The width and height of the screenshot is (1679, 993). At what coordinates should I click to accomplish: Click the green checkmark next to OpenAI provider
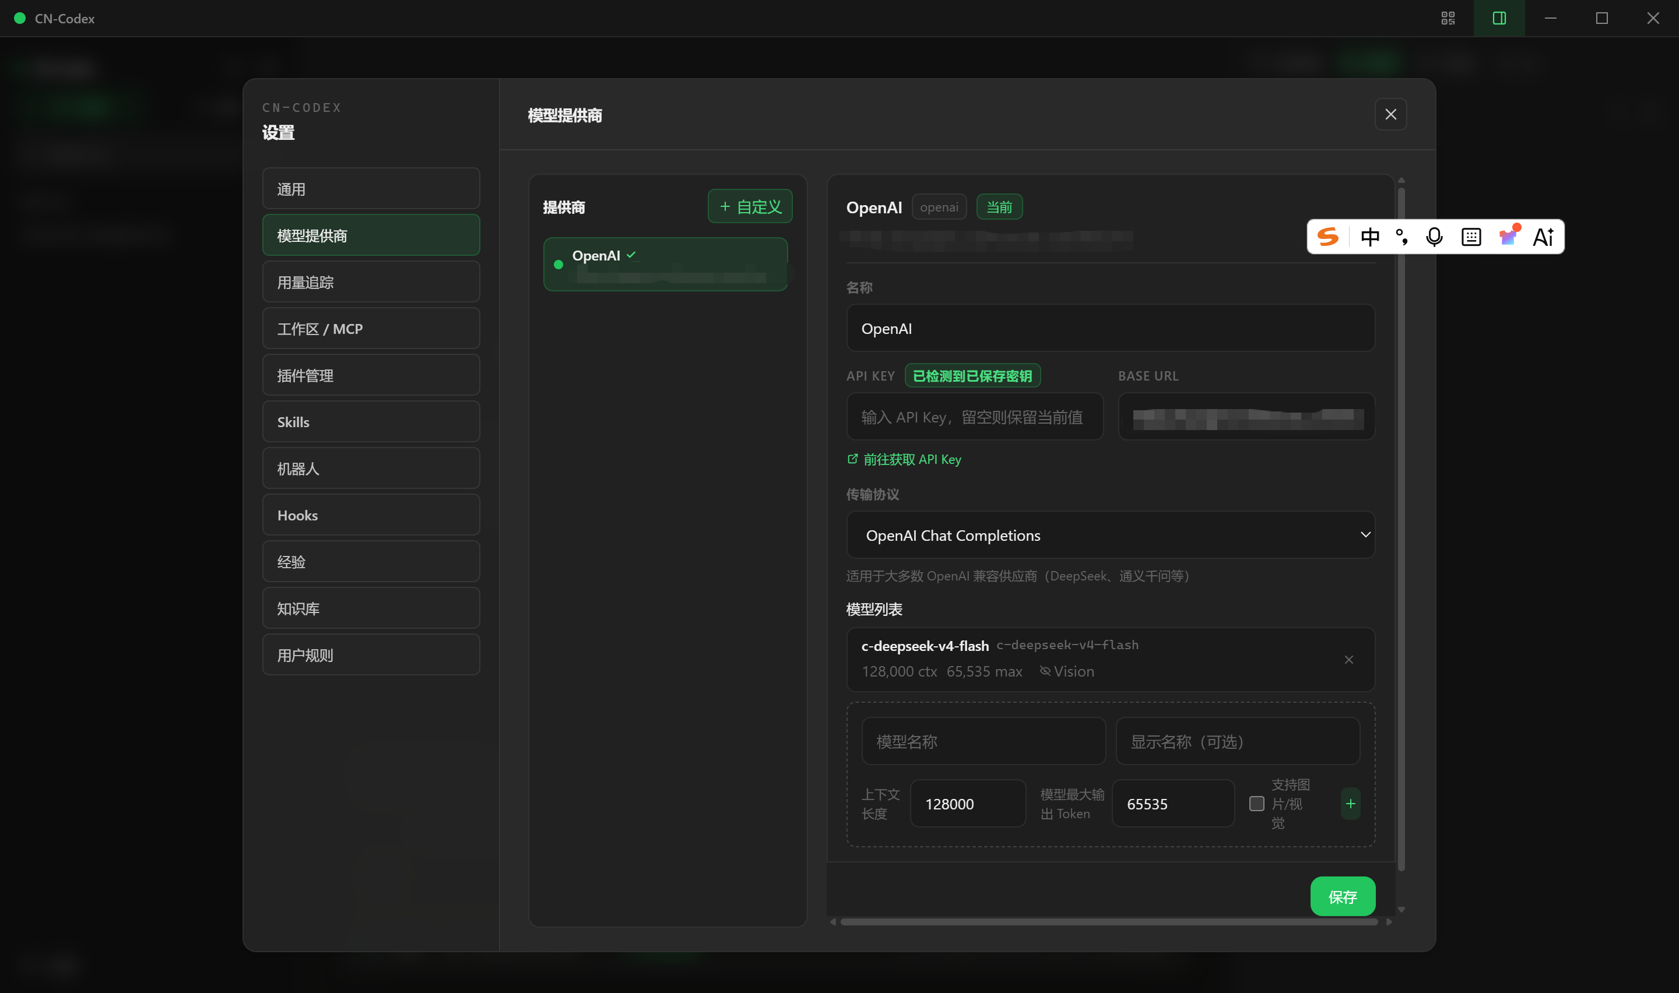point(631,255)
